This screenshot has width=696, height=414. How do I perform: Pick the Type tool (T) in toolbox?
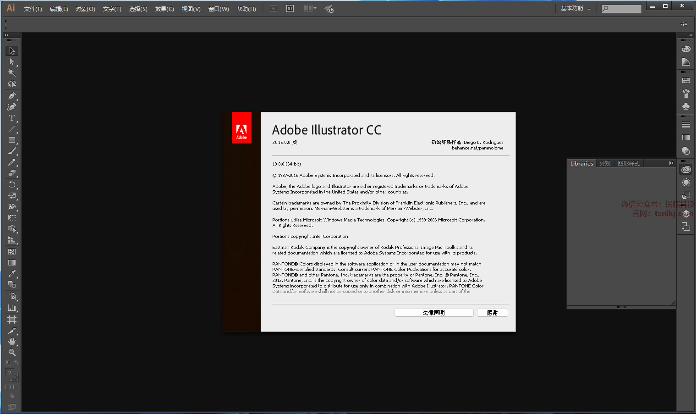pos(12,118)
